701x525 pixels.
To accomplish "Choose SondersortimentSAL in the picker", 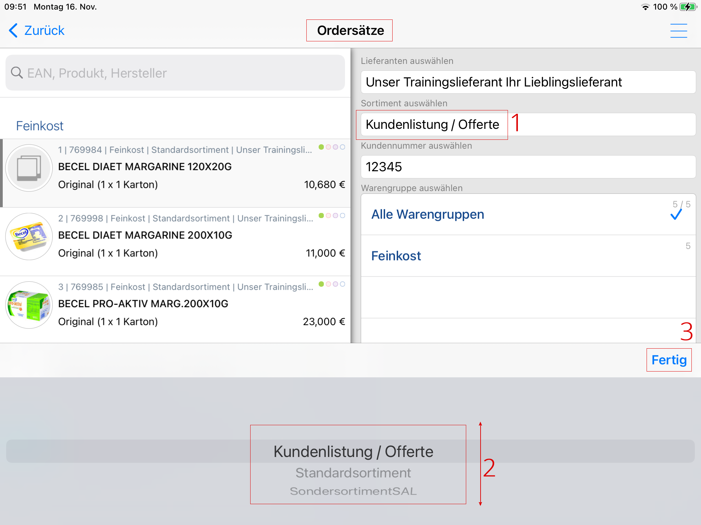I will click(353, 492).
